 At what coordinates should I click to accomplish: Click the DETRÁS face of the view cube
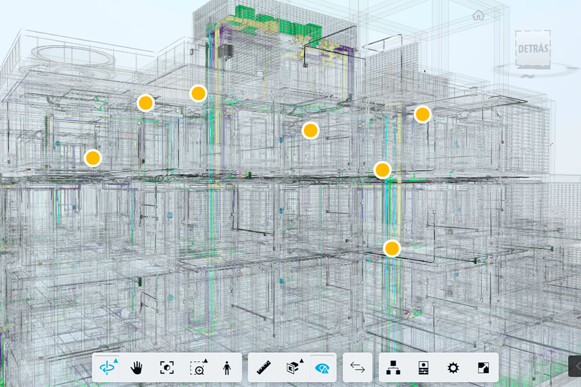[x=533, y=48]
